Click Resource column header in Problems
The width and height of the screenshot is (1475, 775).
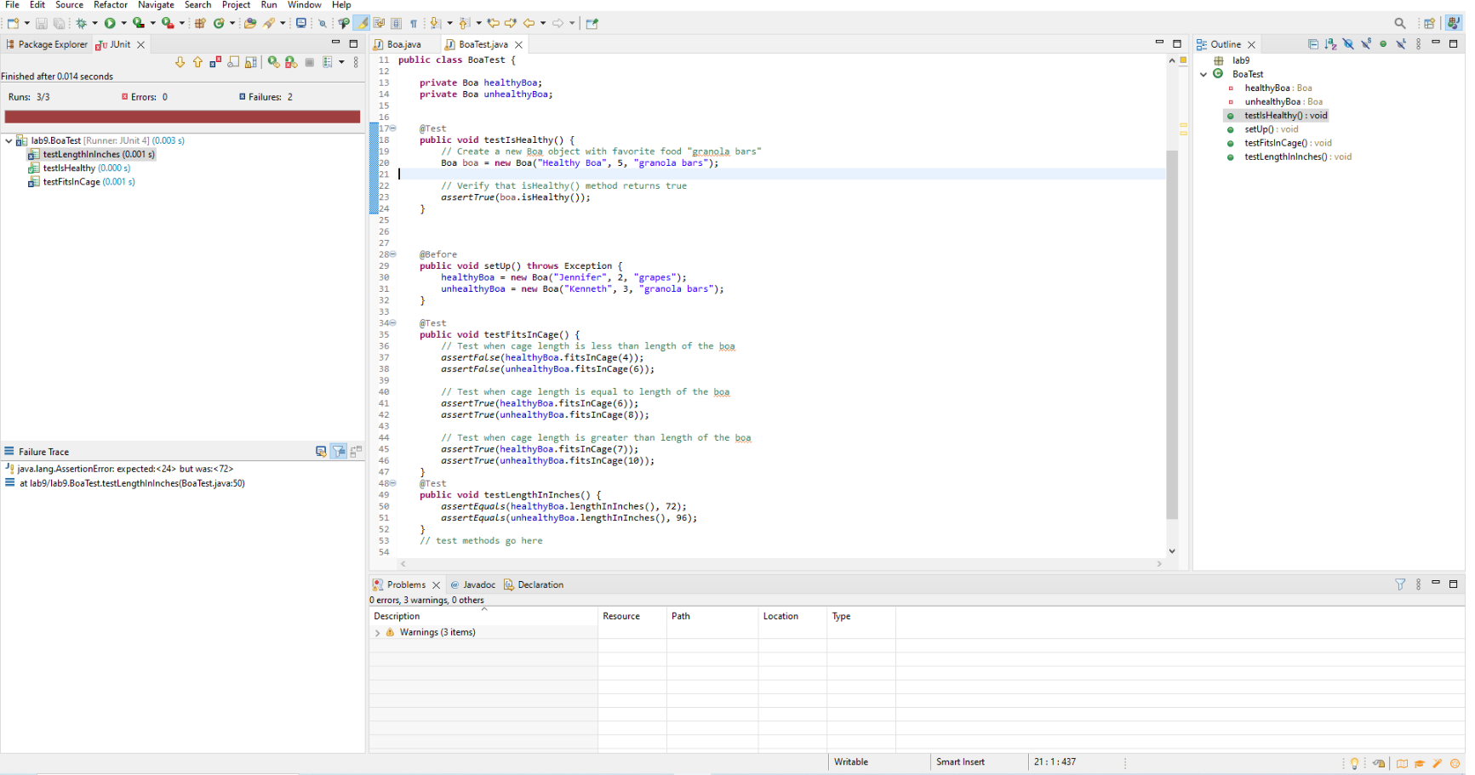click(632, 617)
